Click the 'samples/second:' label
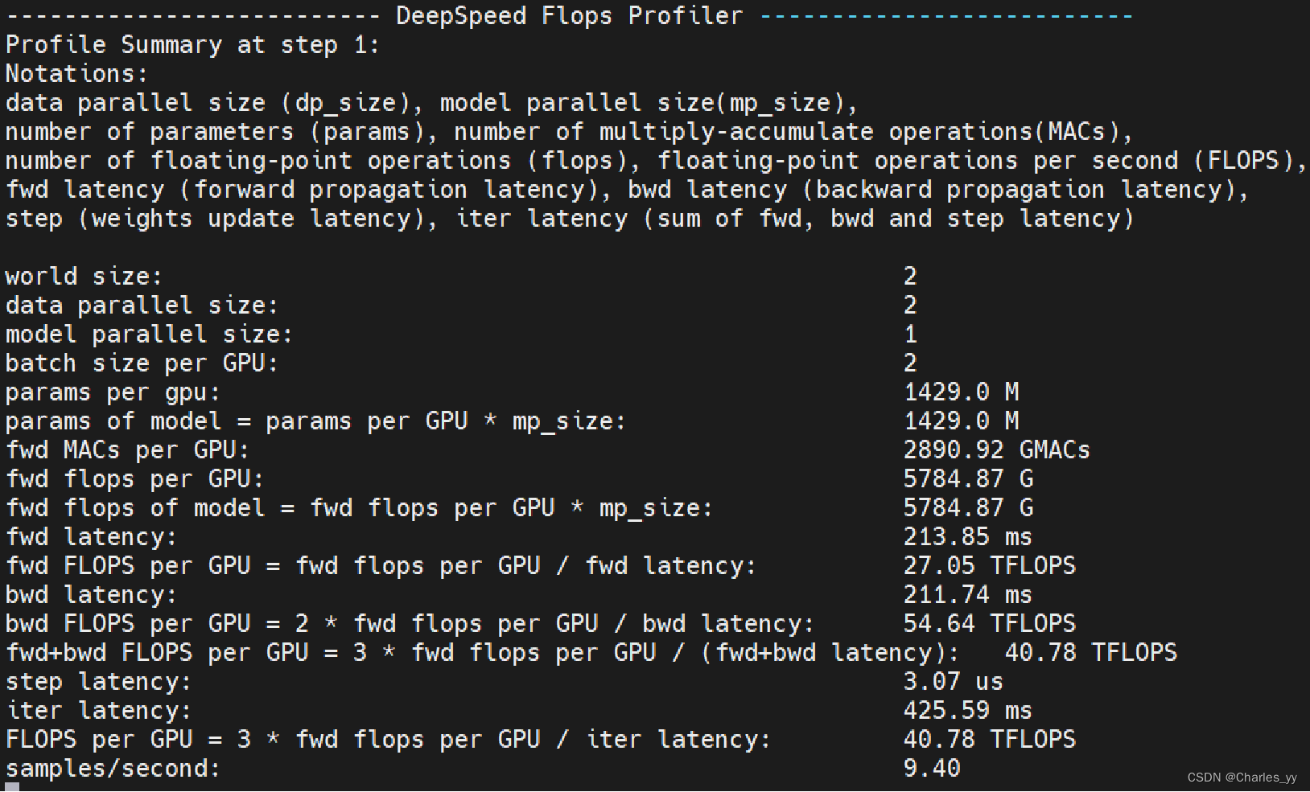 click(113, 769)
